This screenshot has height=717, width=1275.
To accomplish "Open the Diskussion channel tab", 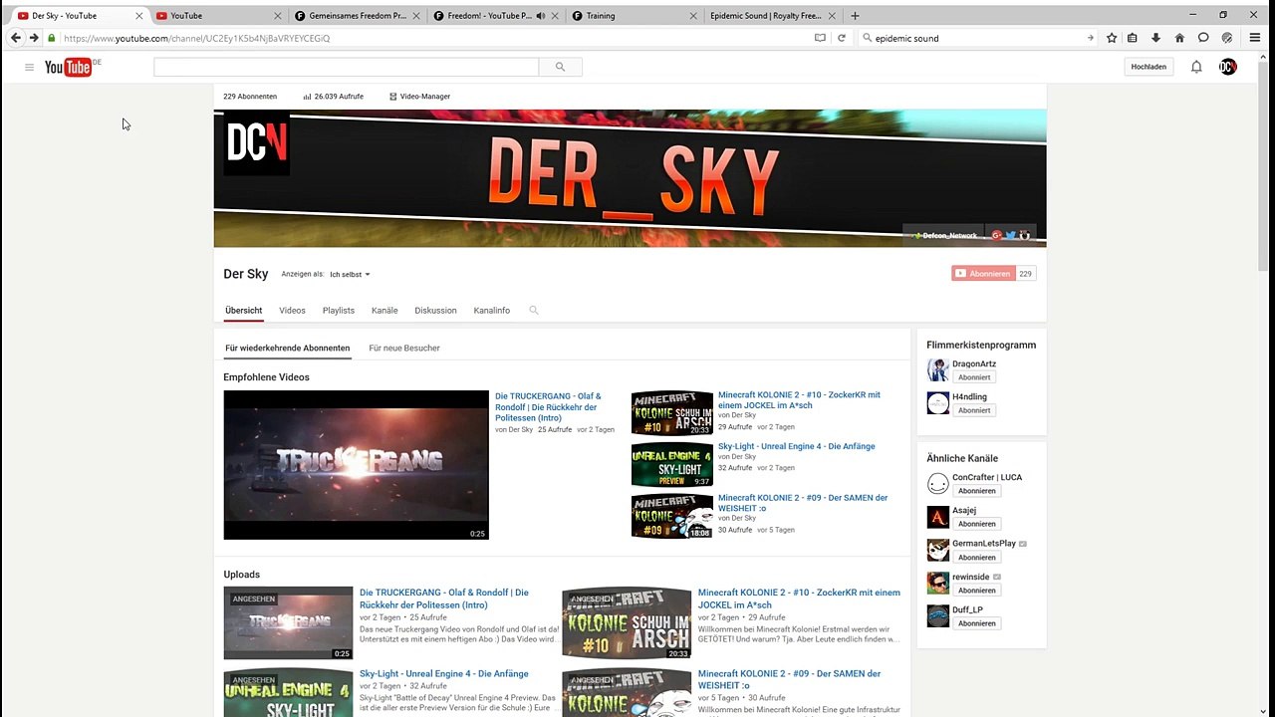I will (x=435, y=310).
